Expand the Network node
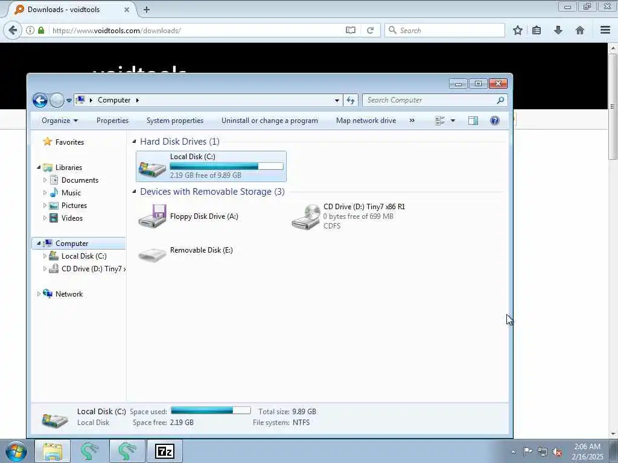Screen dimensions: 618x463 [39, 294]
